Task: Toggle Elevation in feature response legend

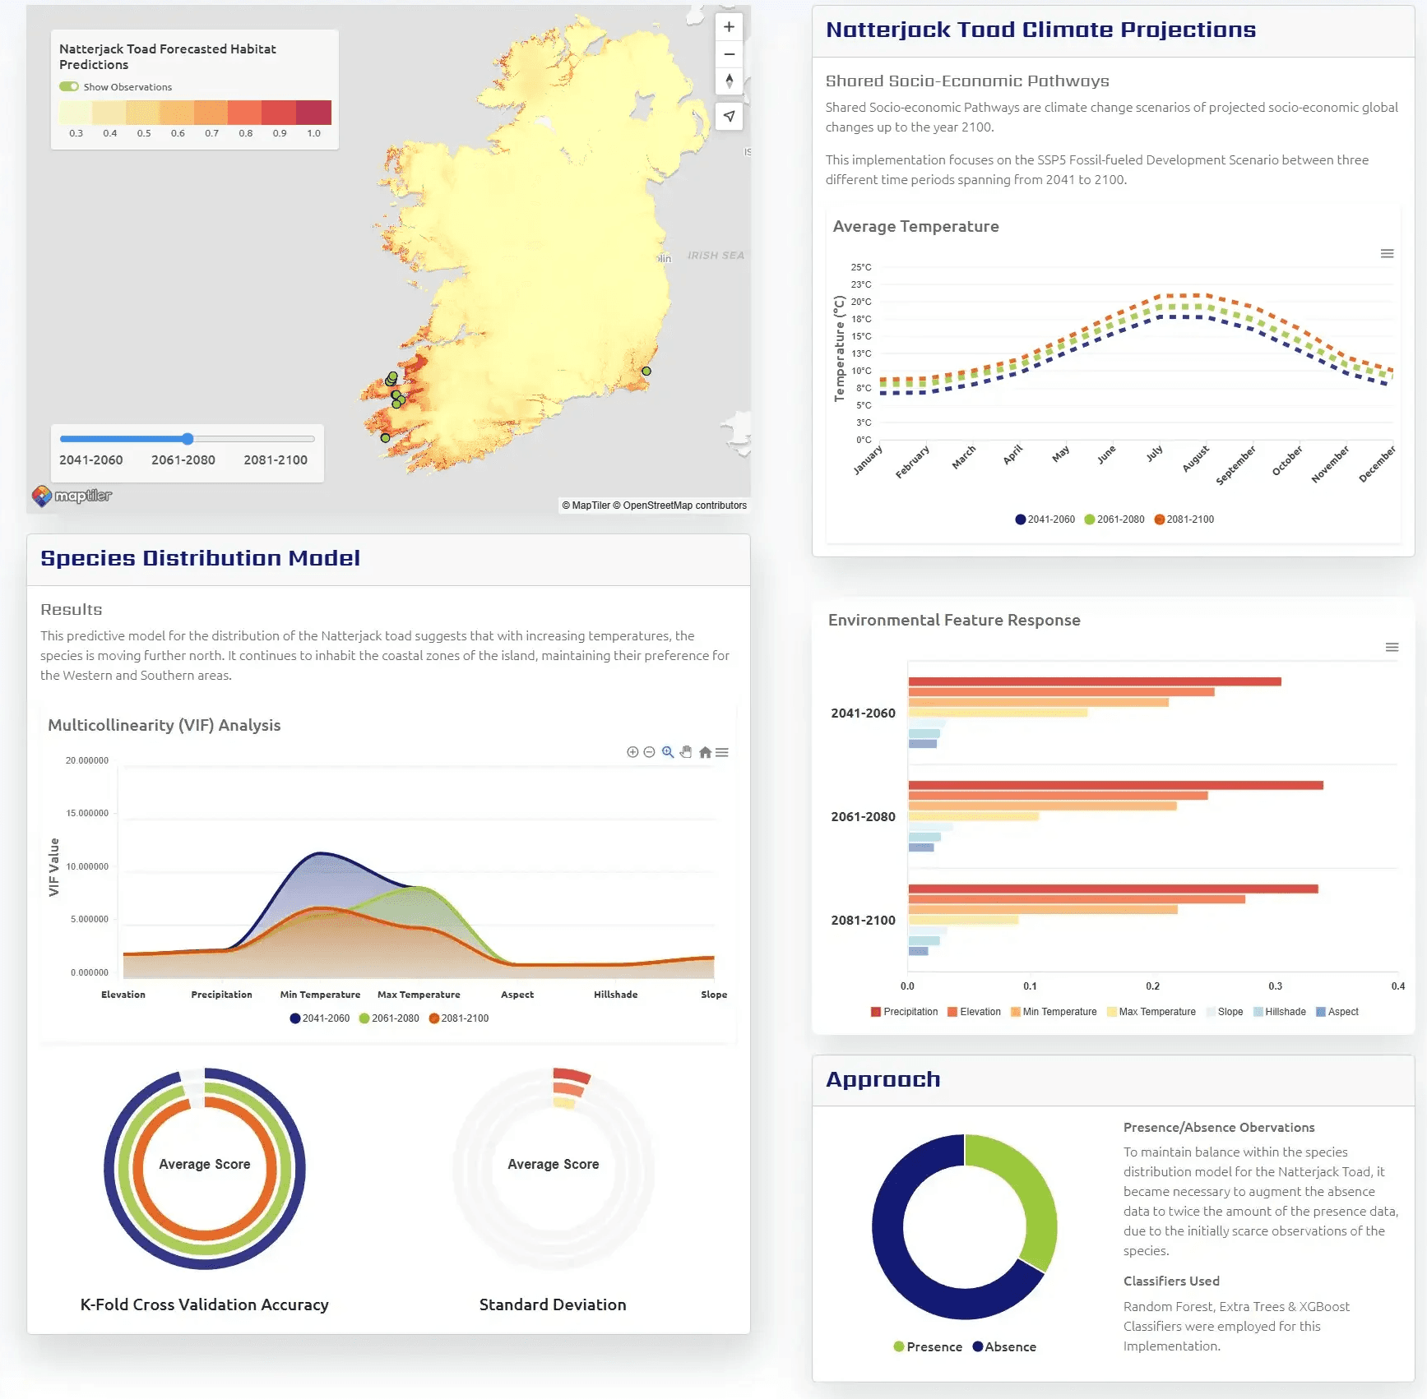Action: coord(974,1012)
